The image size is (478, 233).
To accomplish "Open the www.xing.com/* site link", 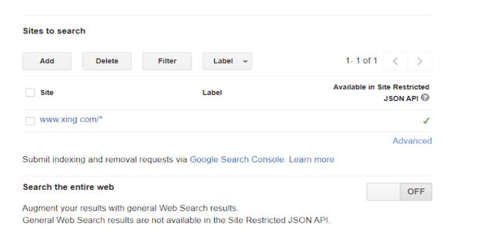I will click(x=71, y=120).
